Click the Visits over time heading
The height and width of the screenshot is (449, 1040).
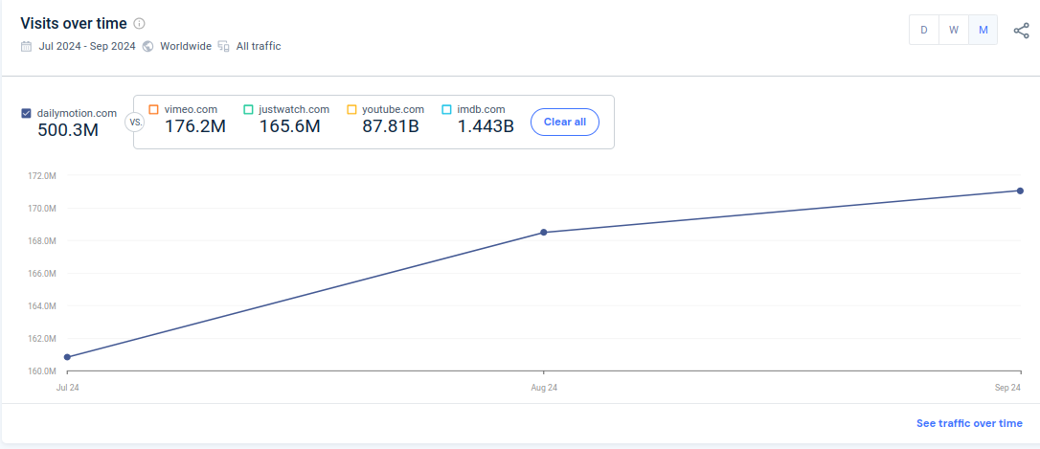coord(74,24)
